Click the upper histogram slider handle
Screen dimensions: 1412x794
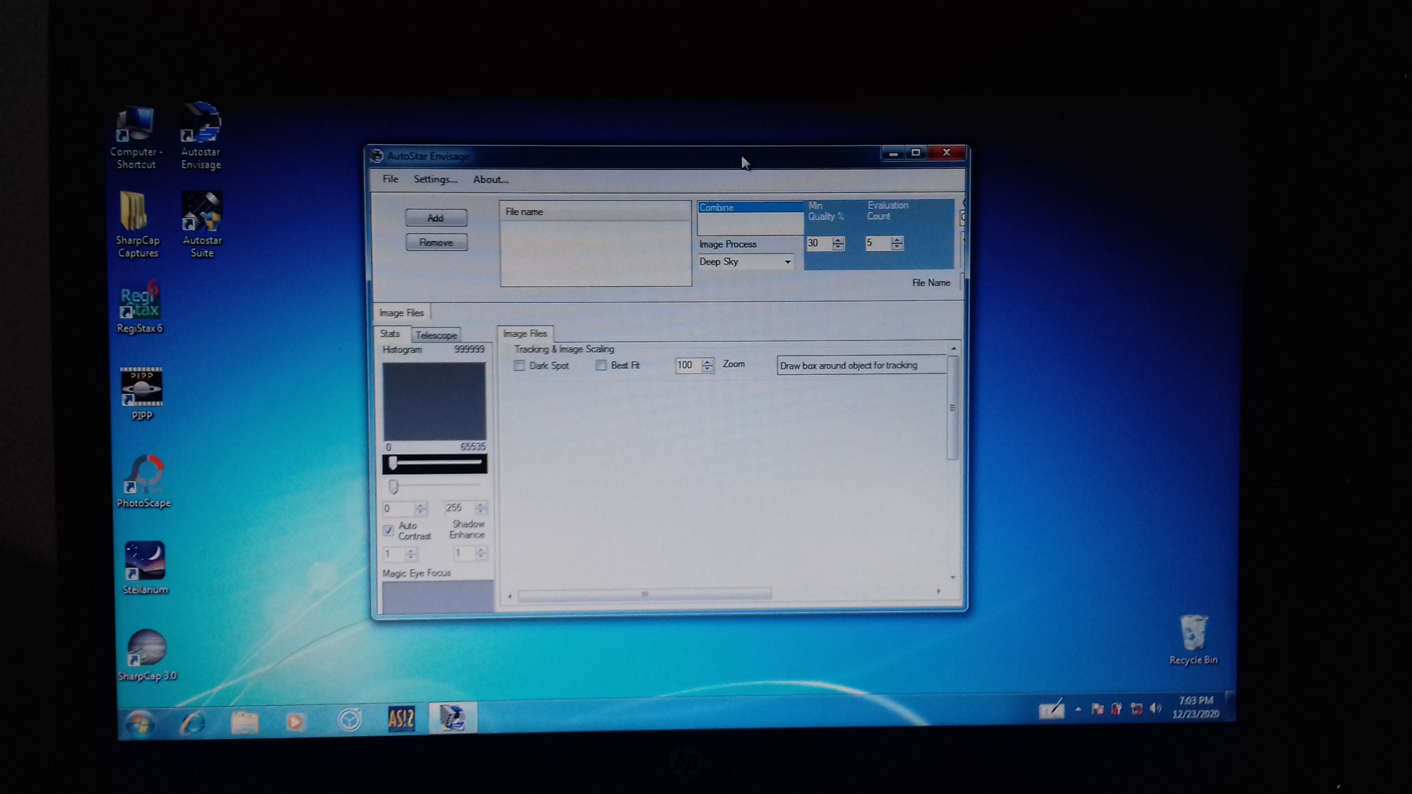pos(392,463)
